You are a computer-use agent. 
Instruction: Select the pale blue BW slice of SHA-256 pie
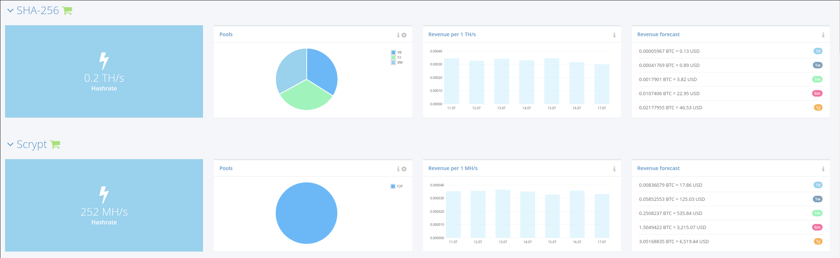point(291,71)
